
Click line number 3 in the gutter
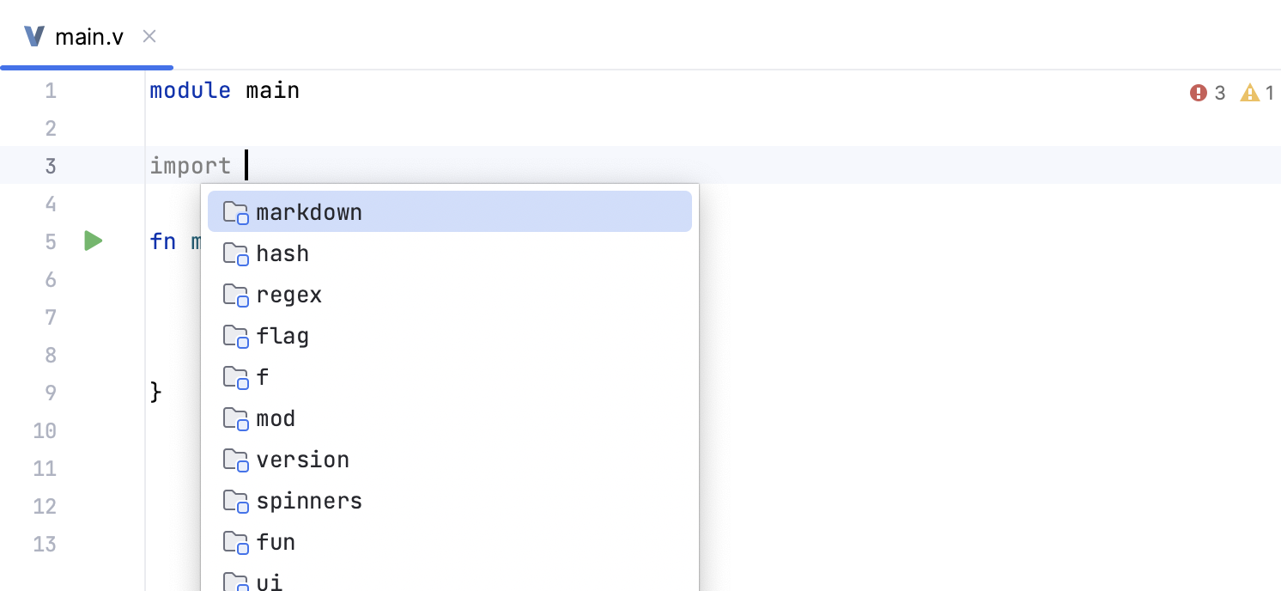pyautogui.click(x=50, y=165)
